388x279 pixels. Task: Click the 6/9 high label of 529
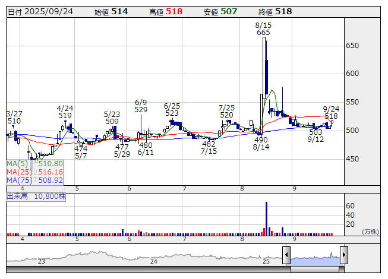tap(141, 106)
